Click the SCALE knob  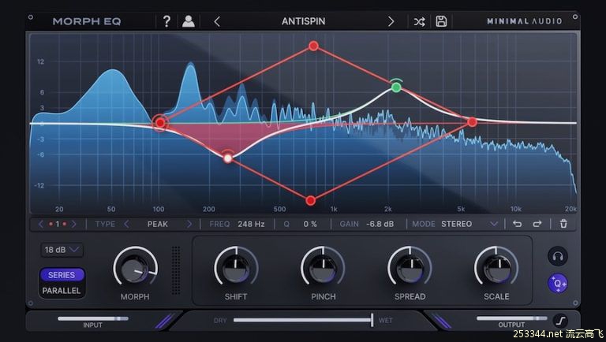pyautogui.click(x=496, y=269)
